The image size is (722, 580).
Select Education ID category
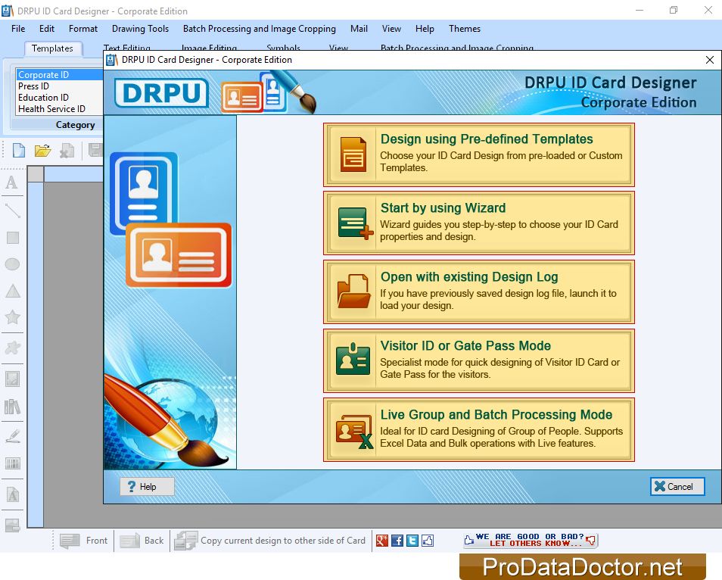click(x=59, y=98)
